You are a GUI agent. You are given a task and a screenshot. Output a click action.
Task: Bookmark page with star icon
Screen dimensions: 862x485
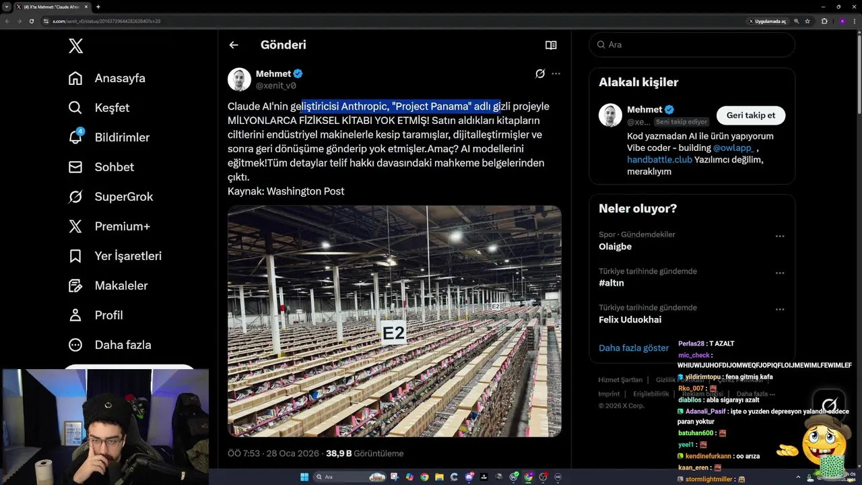click(807, 21)
